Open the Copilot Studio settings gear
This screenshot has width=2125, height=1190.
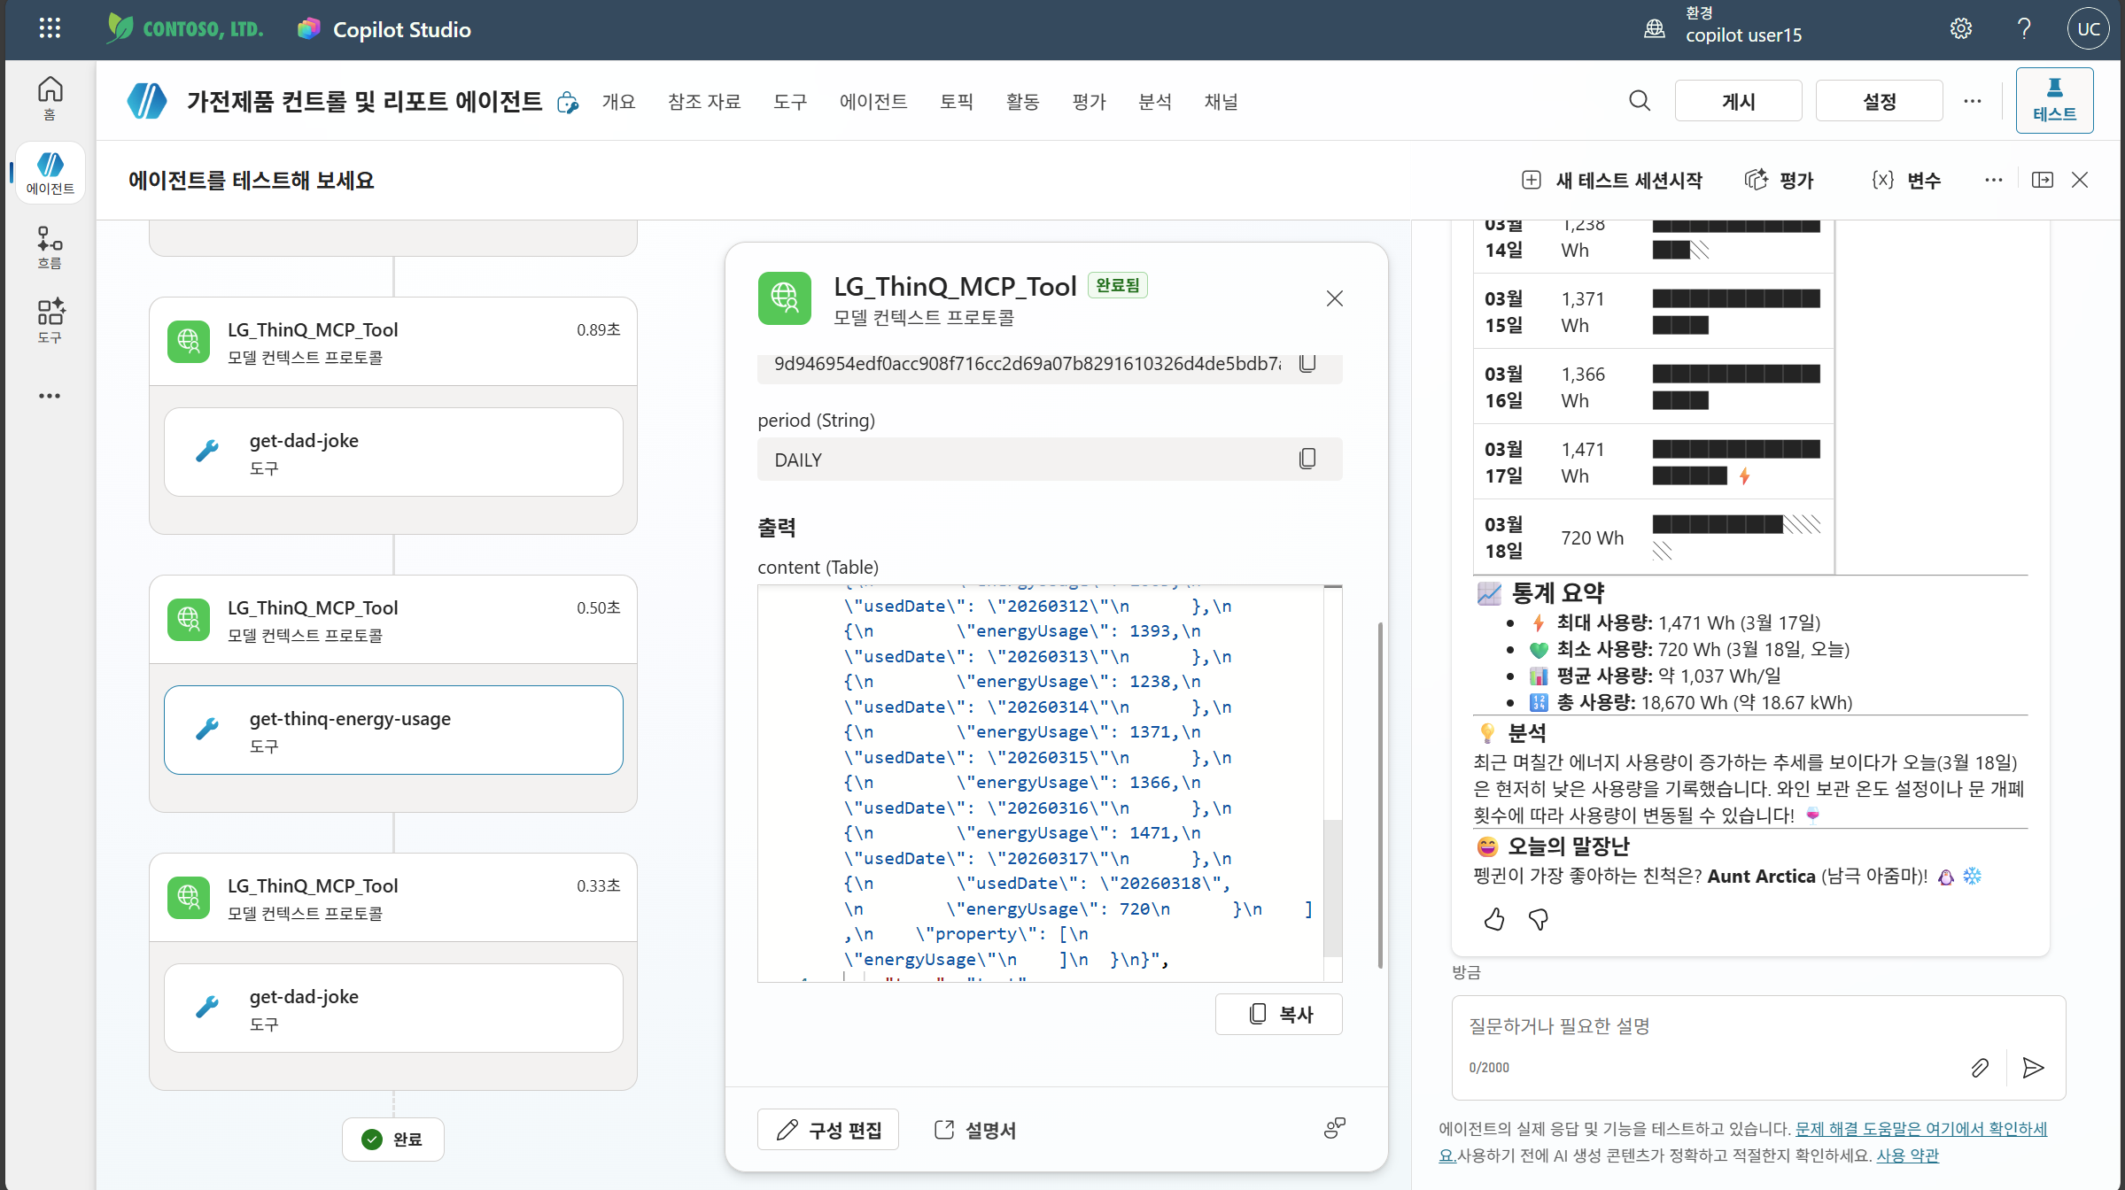tap(1961, 28)
